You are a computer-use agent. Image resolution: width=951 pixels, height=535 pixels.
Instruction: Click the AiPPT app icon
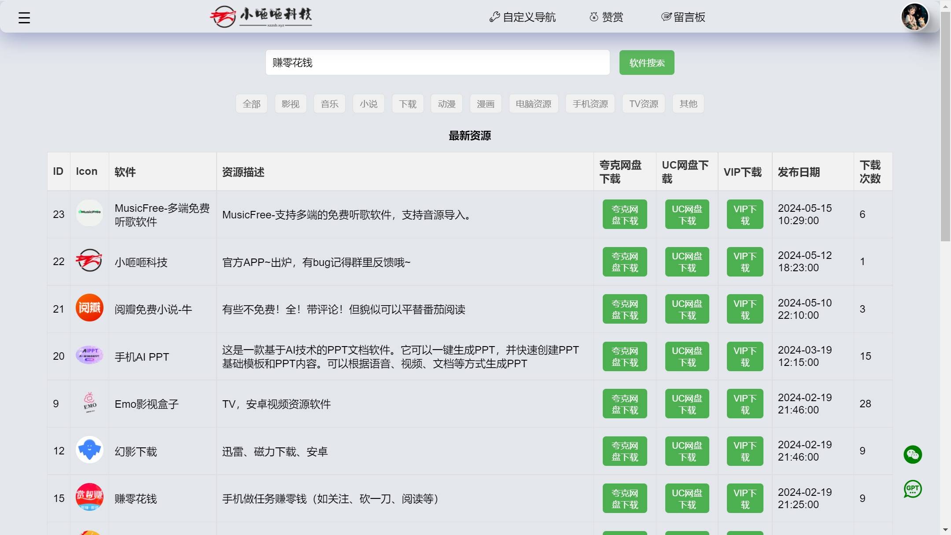pyautogui.click(x=89, y=355)
